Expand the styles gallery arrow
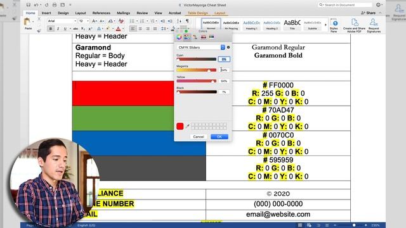This screenshot has width=406, height=228. (x=325, y=25)
